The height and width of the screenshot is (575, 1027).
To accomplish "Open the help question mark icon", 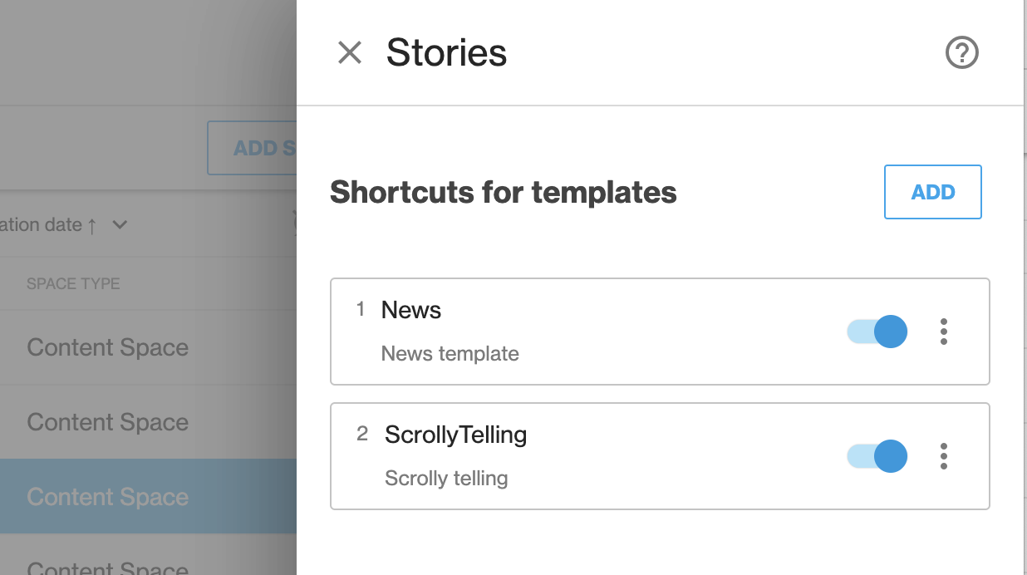I will 962,53.
